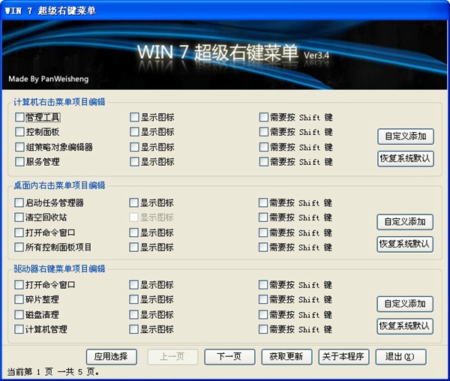Tick the 磁盘清理 checkbox
The height and width of the screenshot is (381, 450).
[19, 315]
